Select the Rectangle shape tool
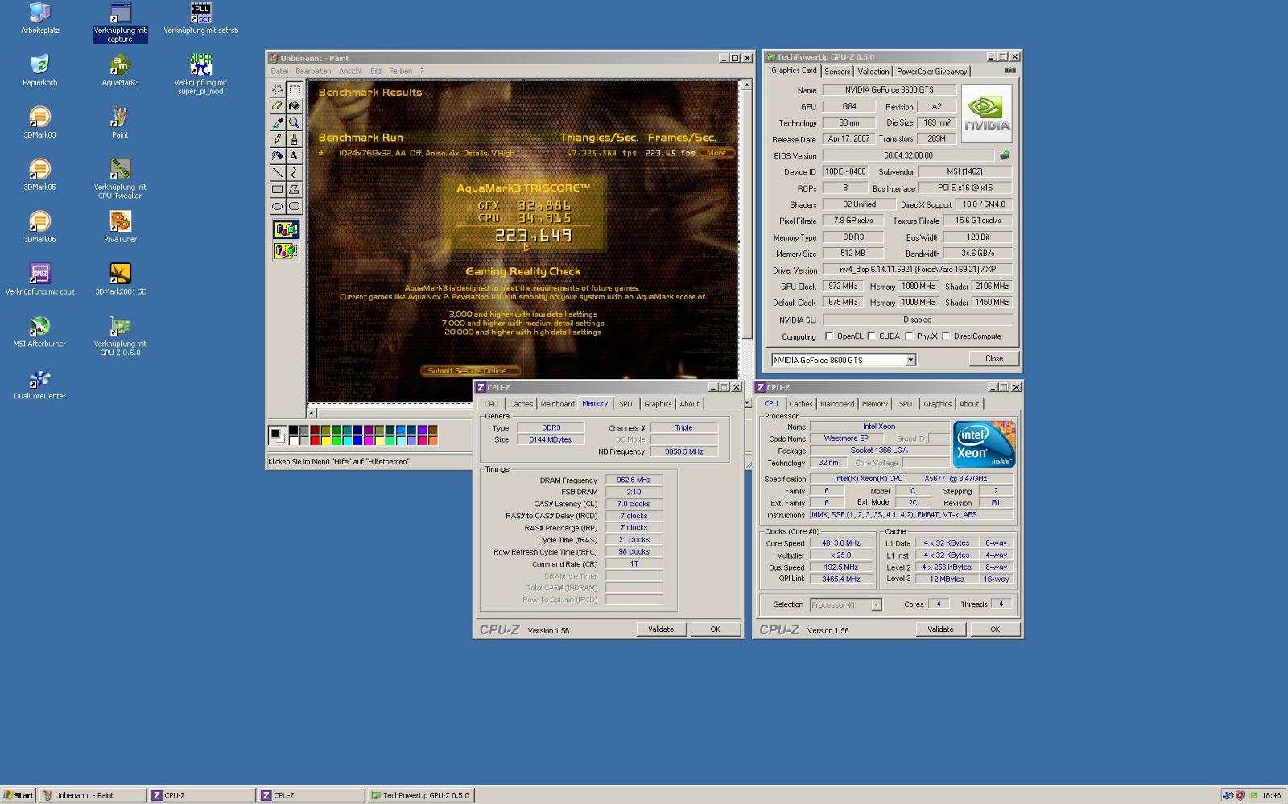 tap(278, 189)
